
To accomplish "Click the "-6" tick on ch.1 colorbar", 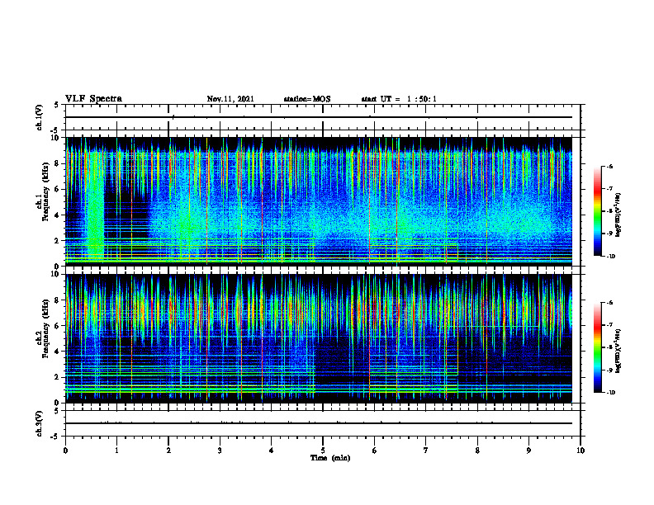I will [609, 166].
